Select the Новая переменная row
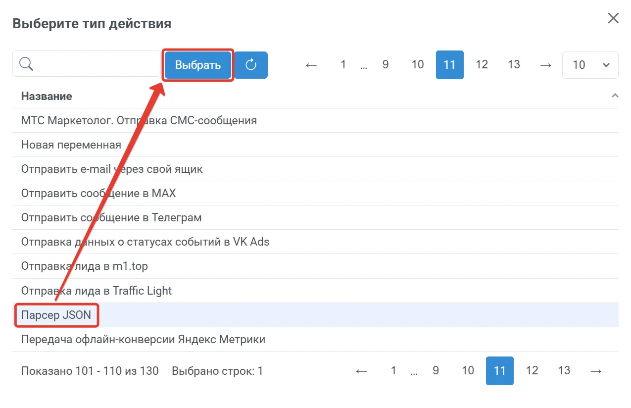This screenshot has height=408, width=631. point(315,145)
